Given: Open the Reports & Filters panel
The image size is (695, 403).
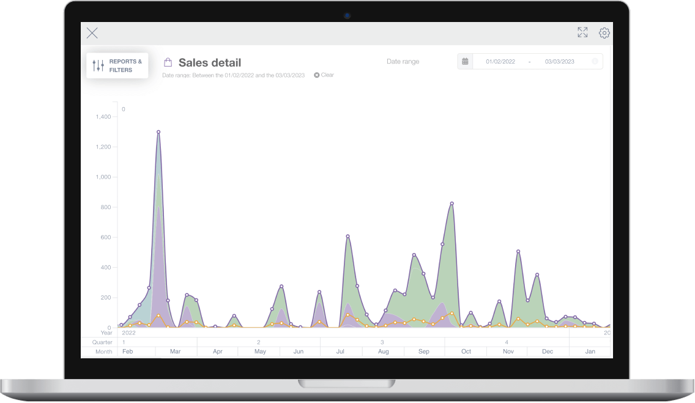Looking at the screenshot, I should [x=117, y=65].
